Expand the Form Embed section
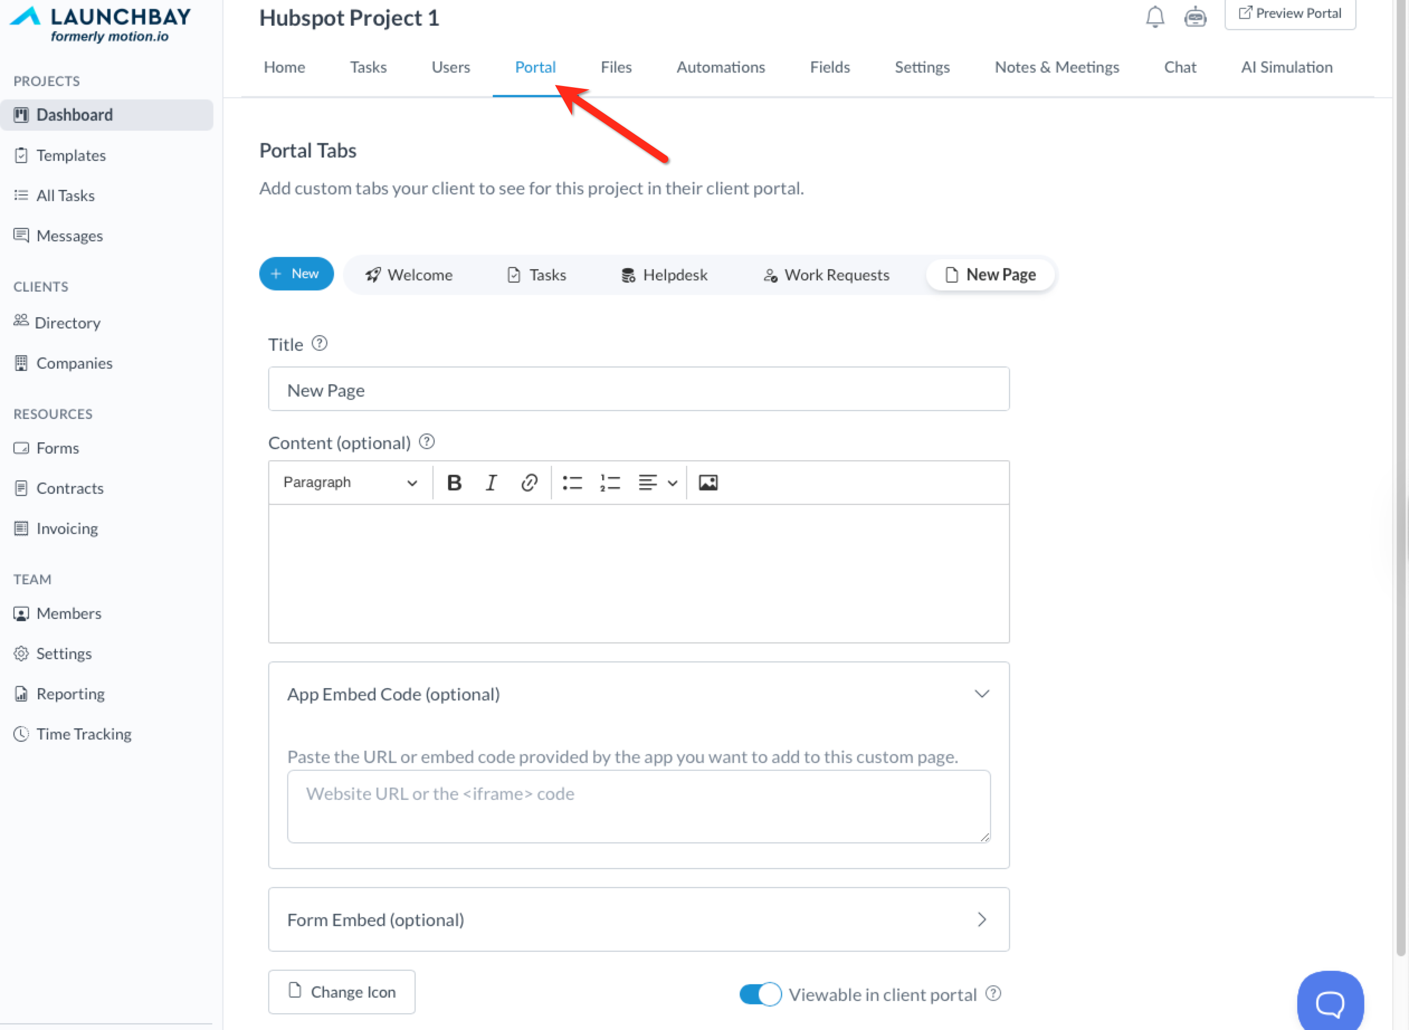 pos(981,919)
